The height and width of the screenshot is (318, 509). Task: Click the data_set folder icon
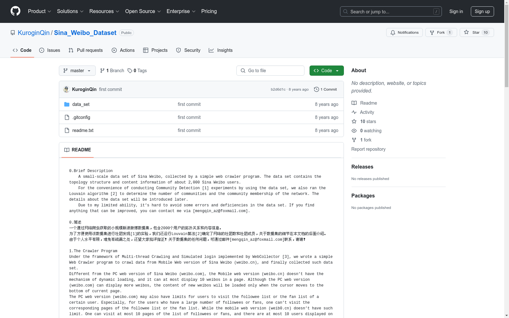pyautogui.click(x=67, y=104)
